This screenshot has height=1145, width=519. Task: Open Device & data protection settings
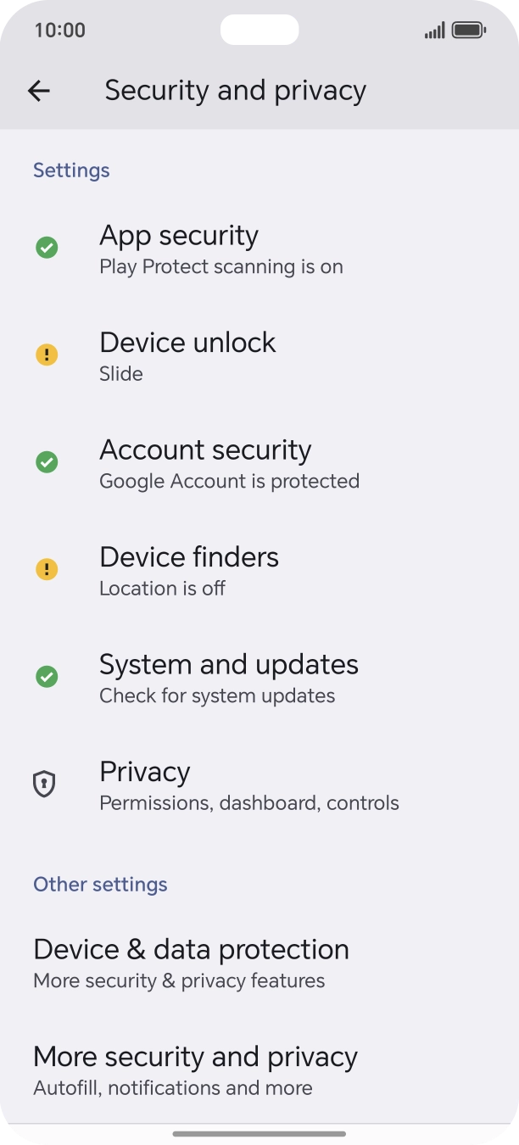pos(191,962)
